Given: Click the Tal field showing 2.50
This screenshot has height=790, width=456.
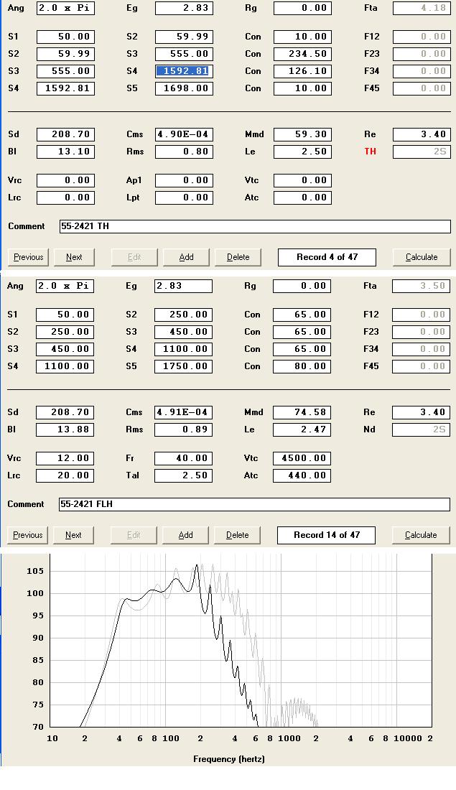Looking at the screenshot, I should (183, 475).
